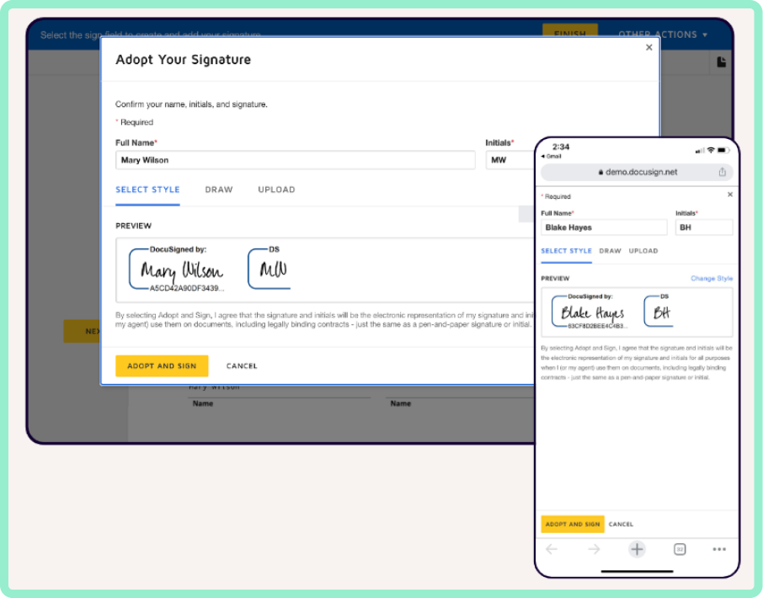The height and width of the screenshot is (598, 763).
Task: Click the Change Style link on phone
Action: [x=712, y=278]
